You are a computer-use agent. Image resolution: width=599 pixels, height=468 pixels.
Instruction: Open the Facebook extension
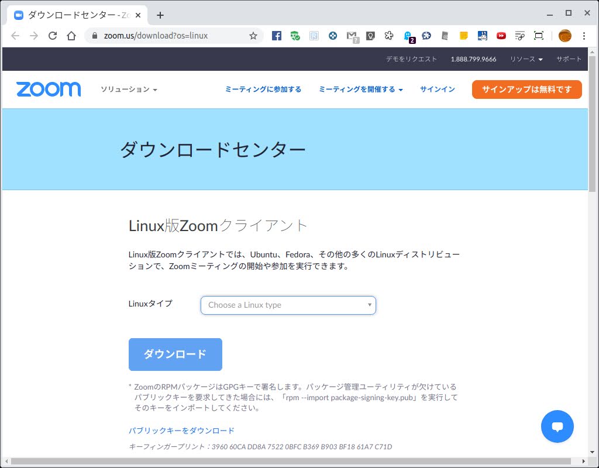(276, 36)
